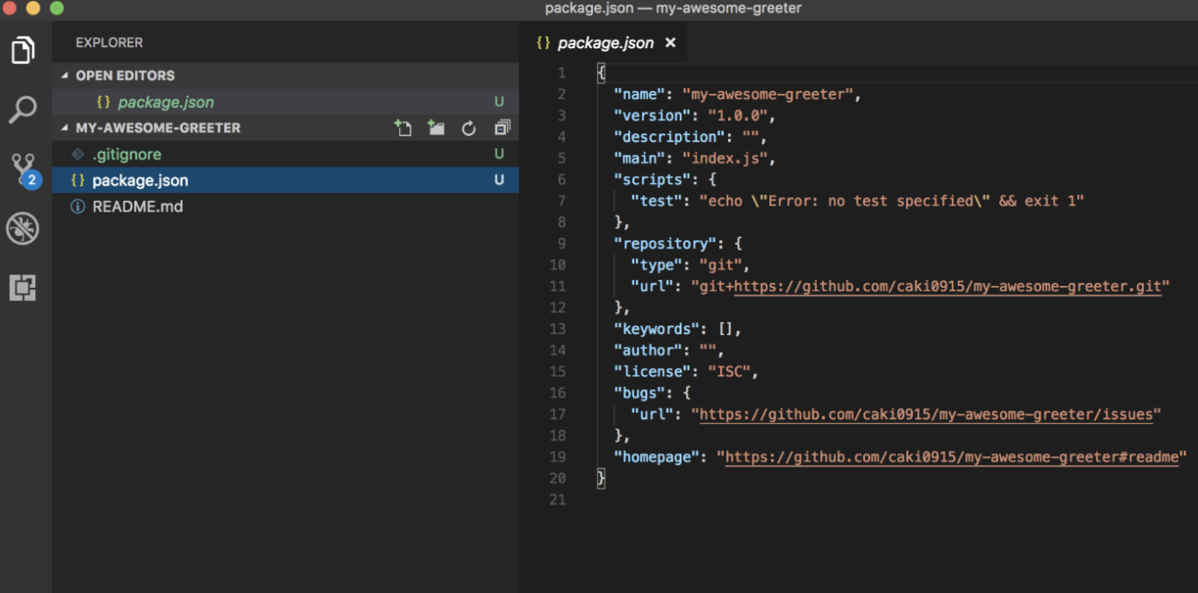Select the package.json editor tab
The height and width of the screenshot is (593, 1198).
(x=605, y=43)
